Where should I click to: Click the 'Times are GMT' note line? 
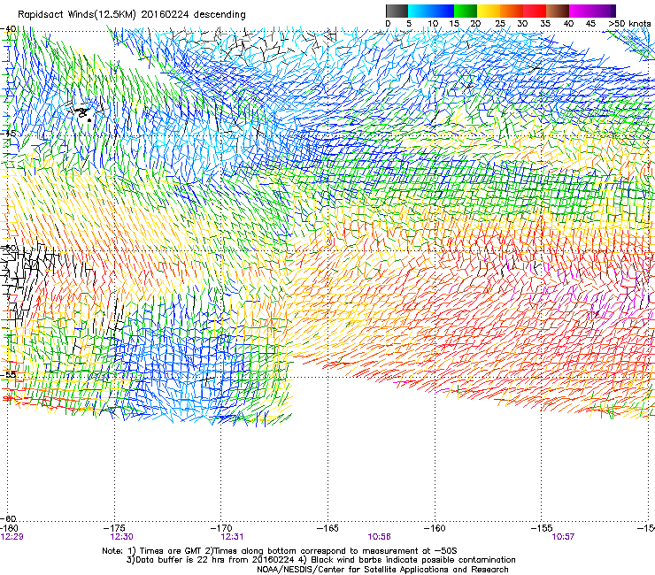[x=280, y=551]
